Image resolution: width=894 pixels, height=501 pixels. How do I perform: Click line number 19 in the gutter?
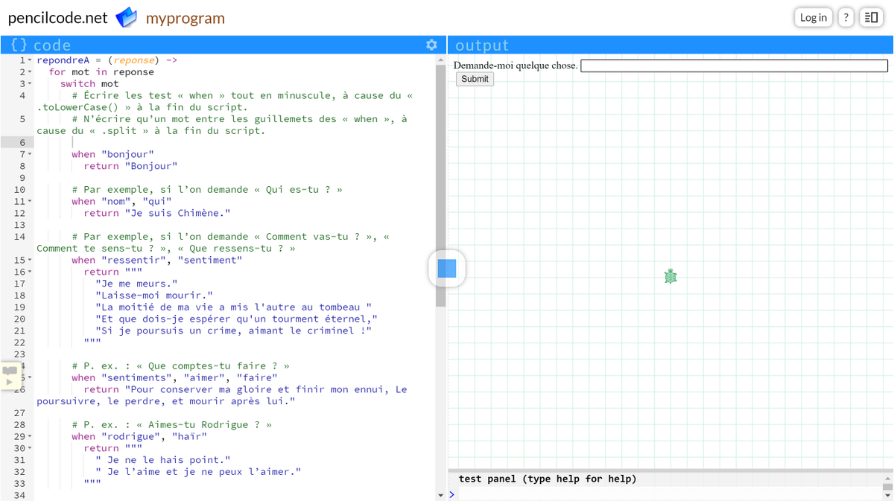pyautogui.click(x=19, y=307)
